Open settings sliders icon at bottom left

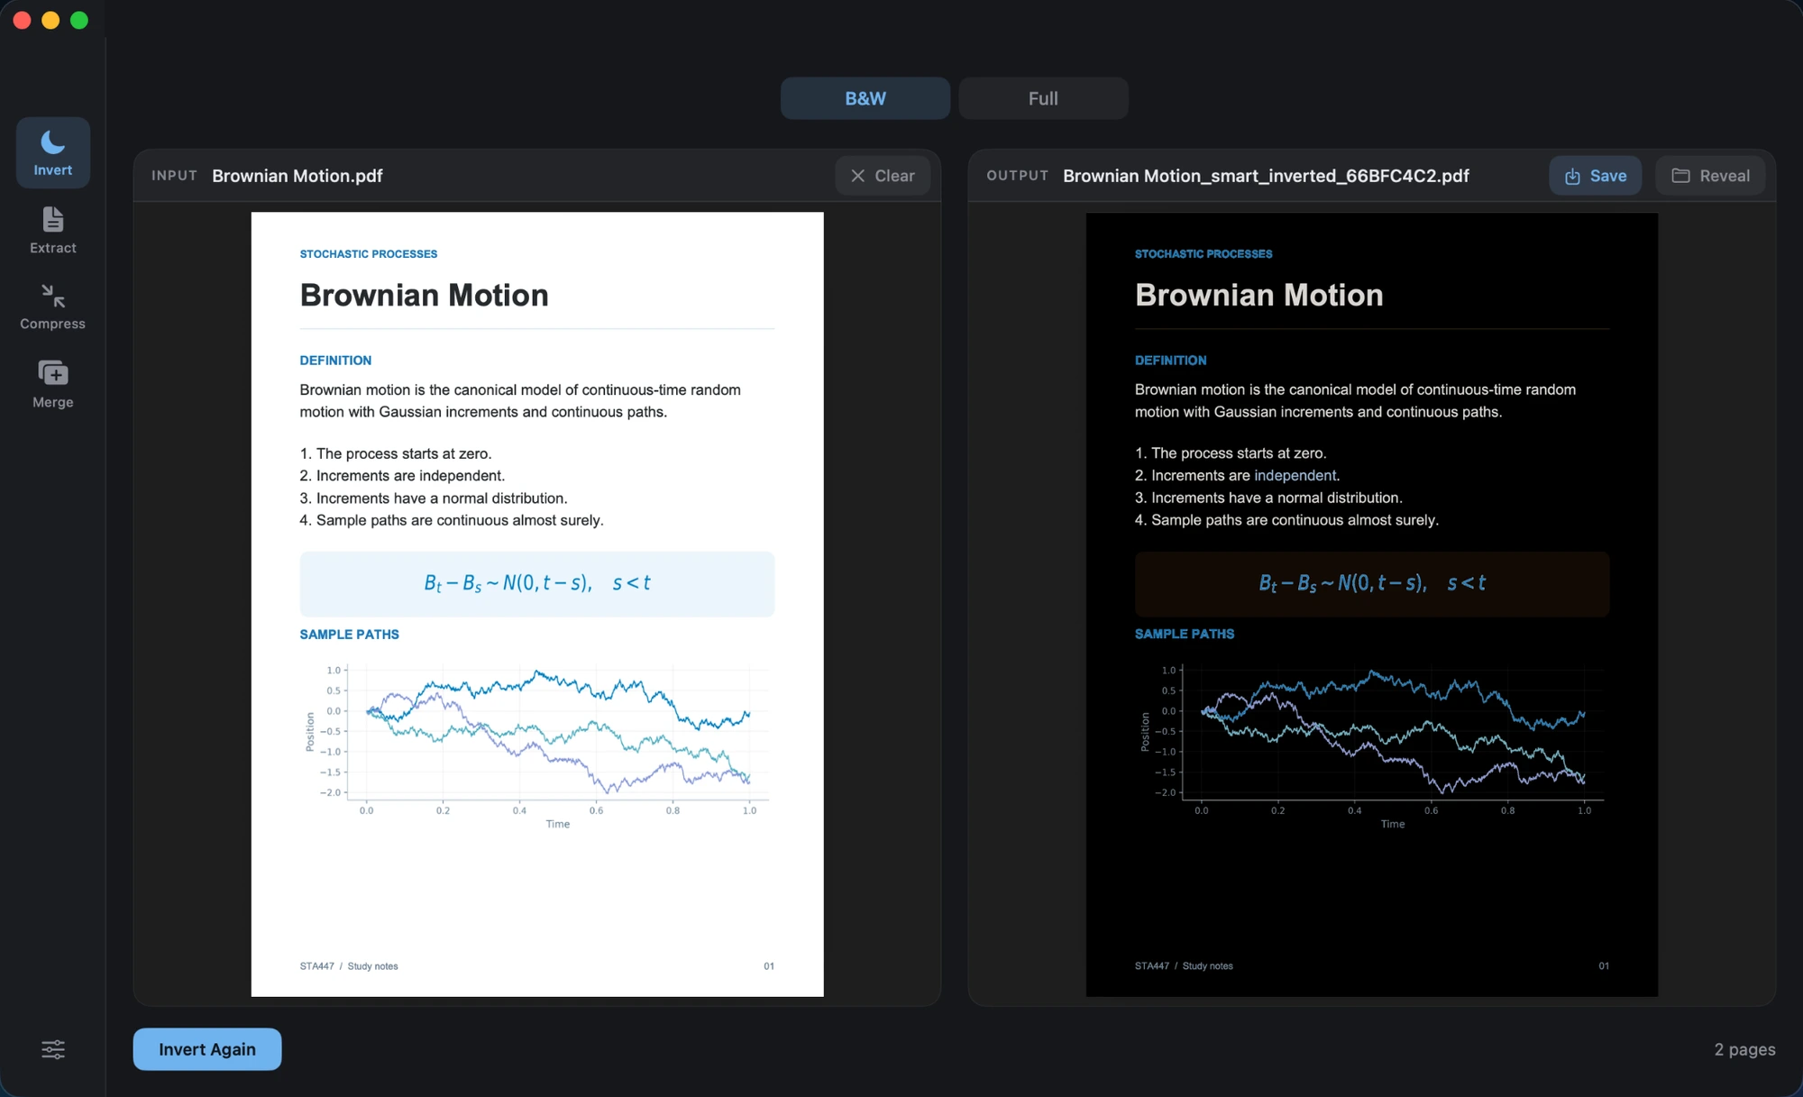pos(53,1049)
